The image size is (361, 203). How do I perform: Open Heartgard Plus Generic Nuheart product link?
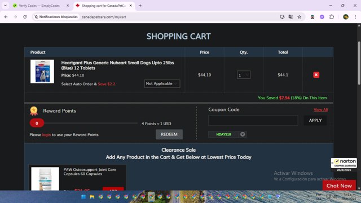117,65
